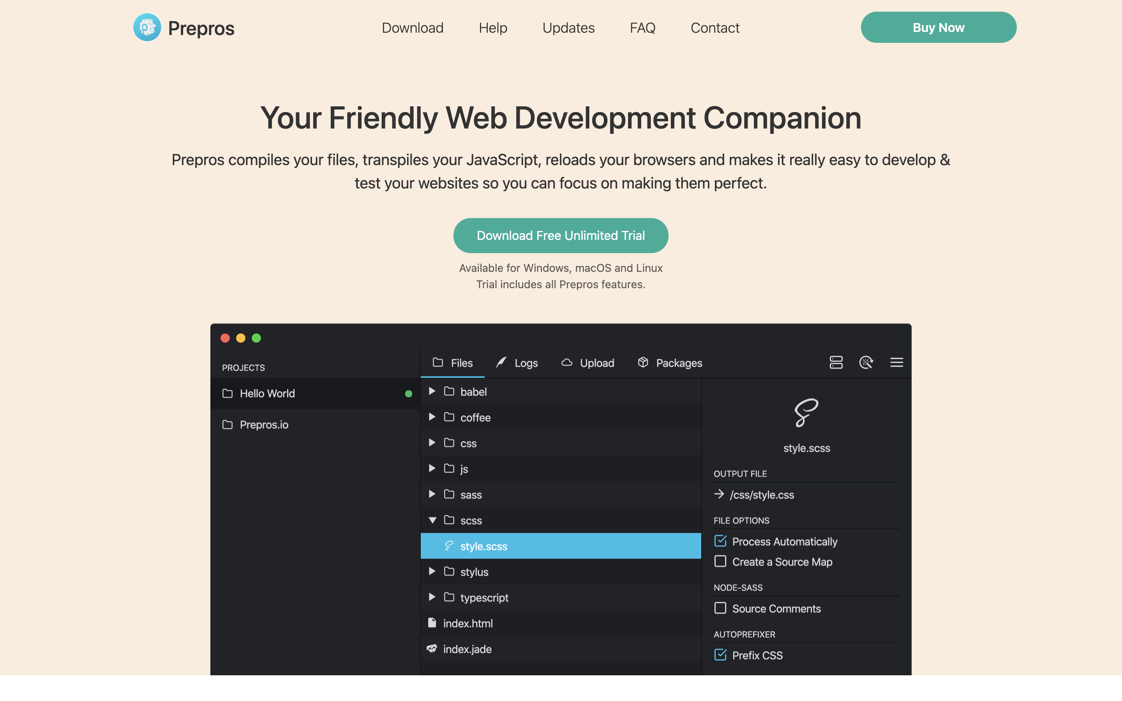
Task: Click the stylus folder icon
Action: pyautogui.click(x=449, y=571)
